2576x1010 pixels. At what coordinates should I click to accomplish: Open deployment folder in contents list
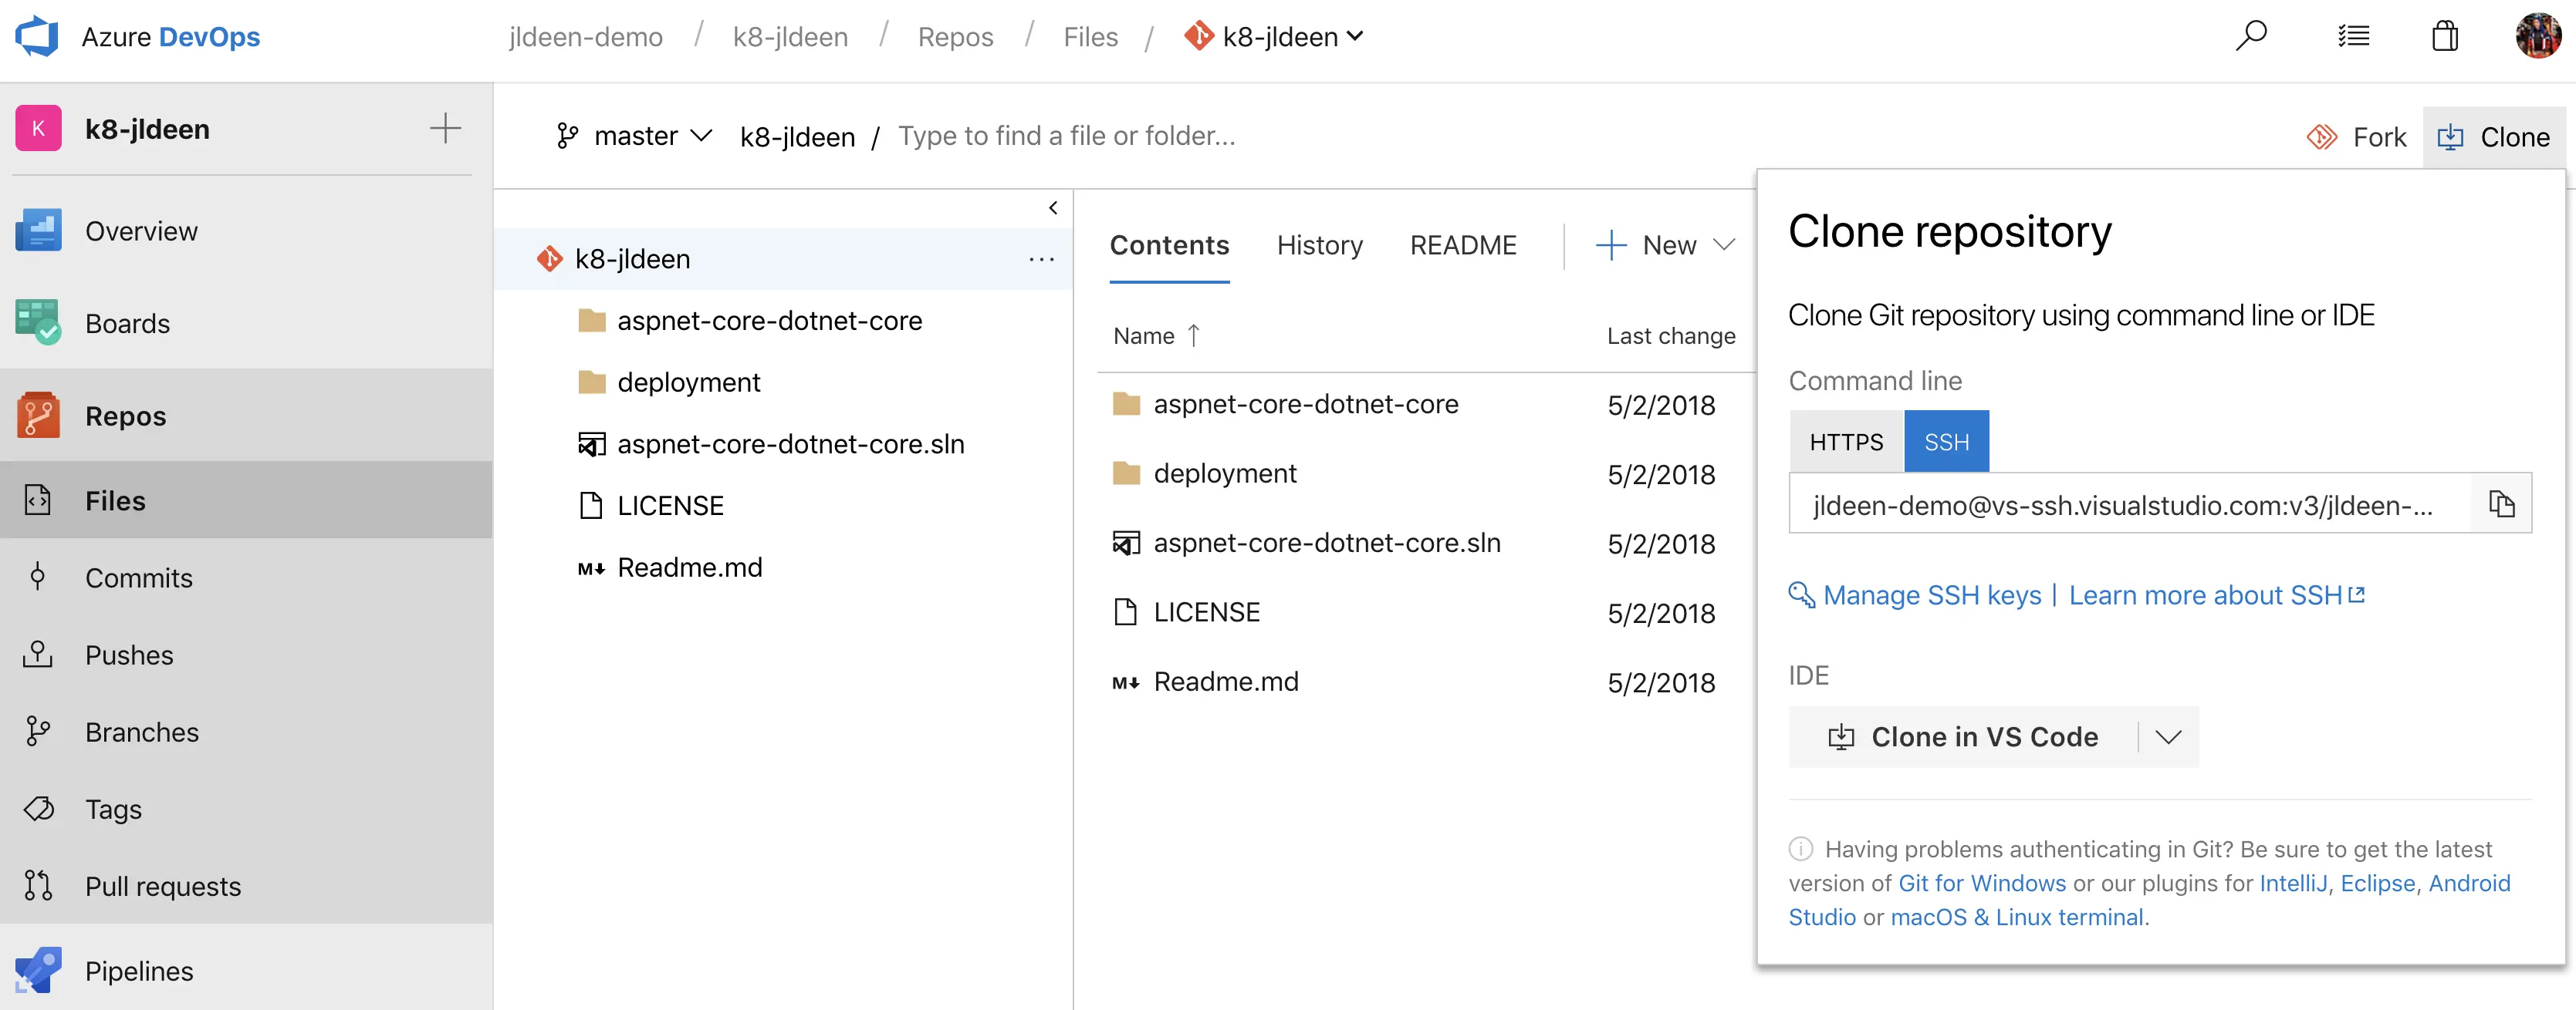click(1224, 473)
